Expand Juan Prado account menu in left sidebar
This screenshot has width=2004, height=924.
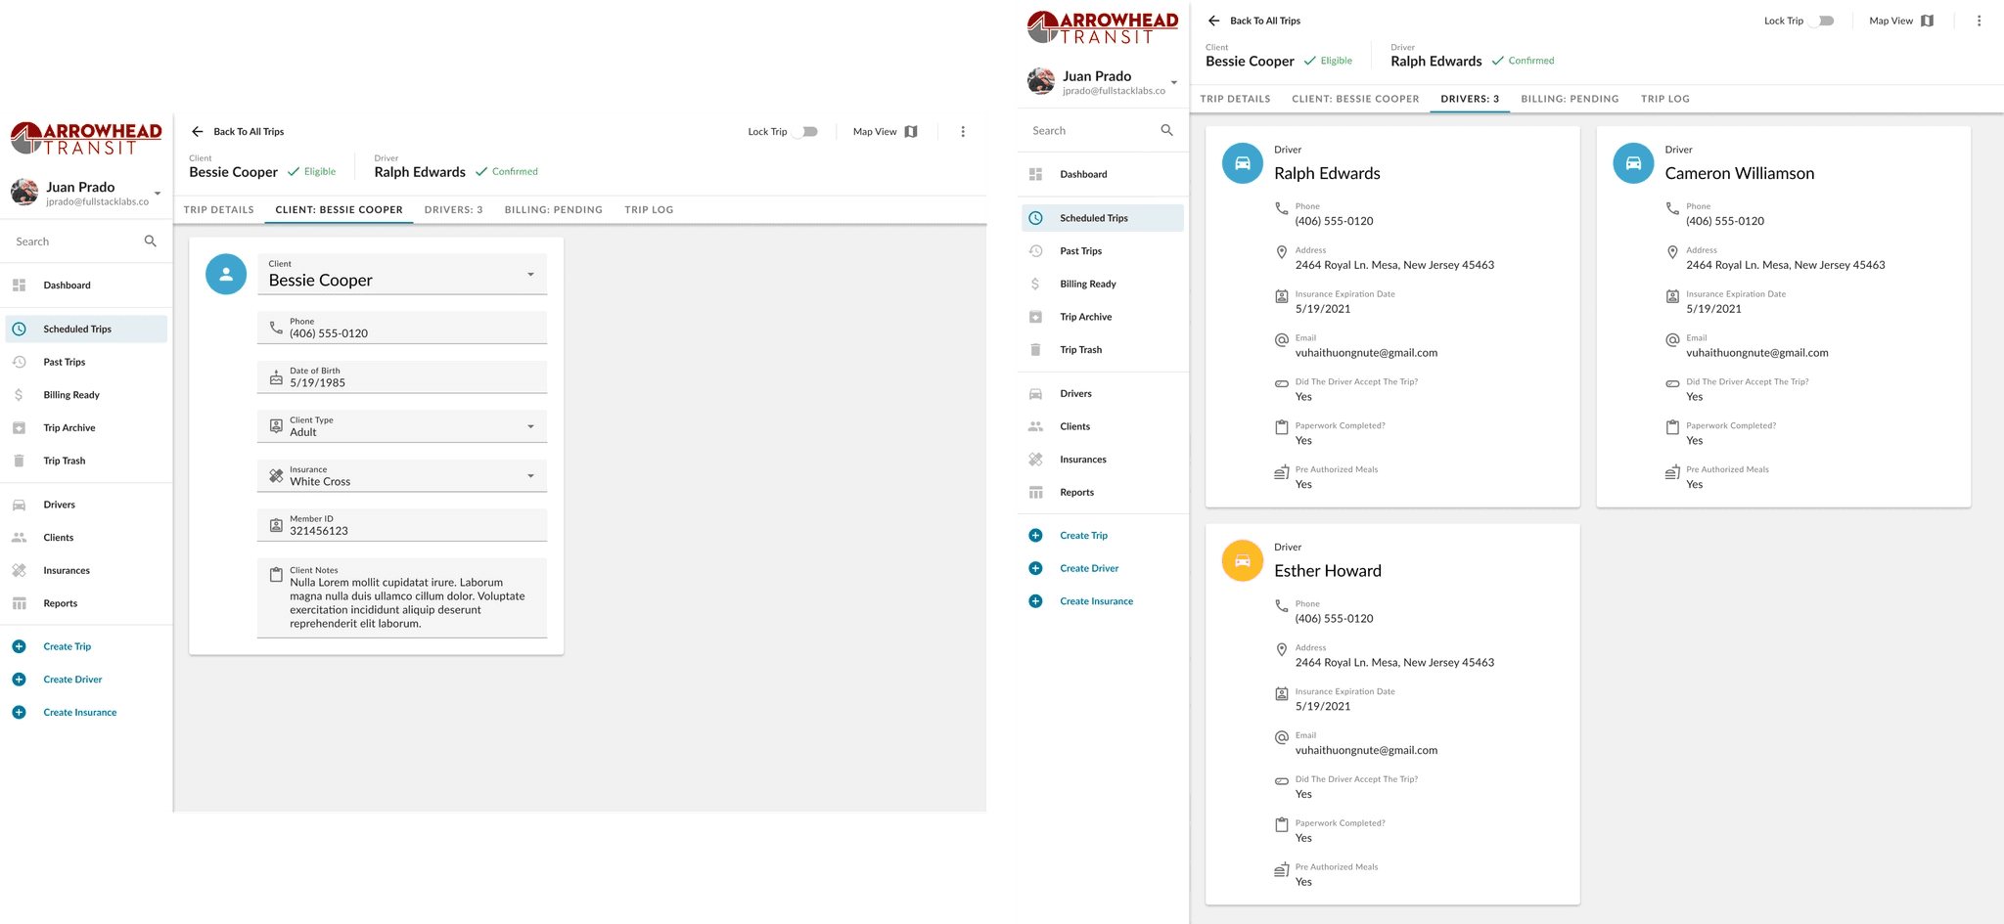[x=158, y=194]
